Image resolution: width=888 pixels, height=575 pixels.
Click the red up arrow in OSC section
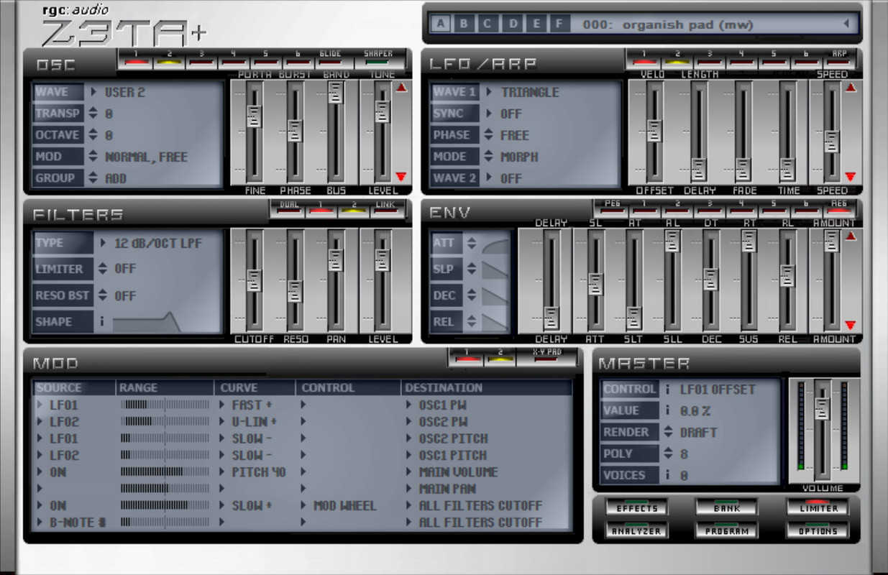tap(401, 88)
